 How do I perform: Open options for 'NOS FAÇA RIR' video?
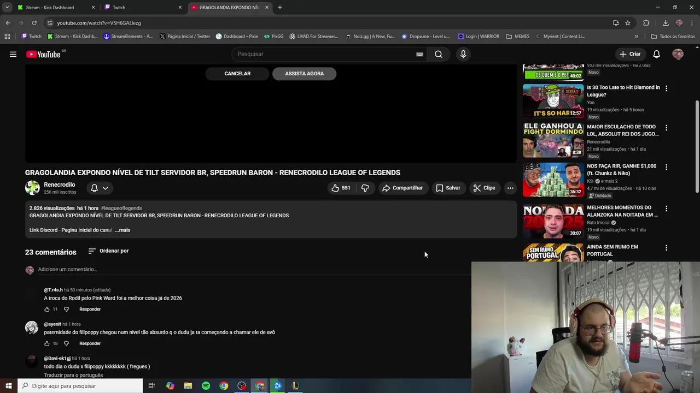666,167
